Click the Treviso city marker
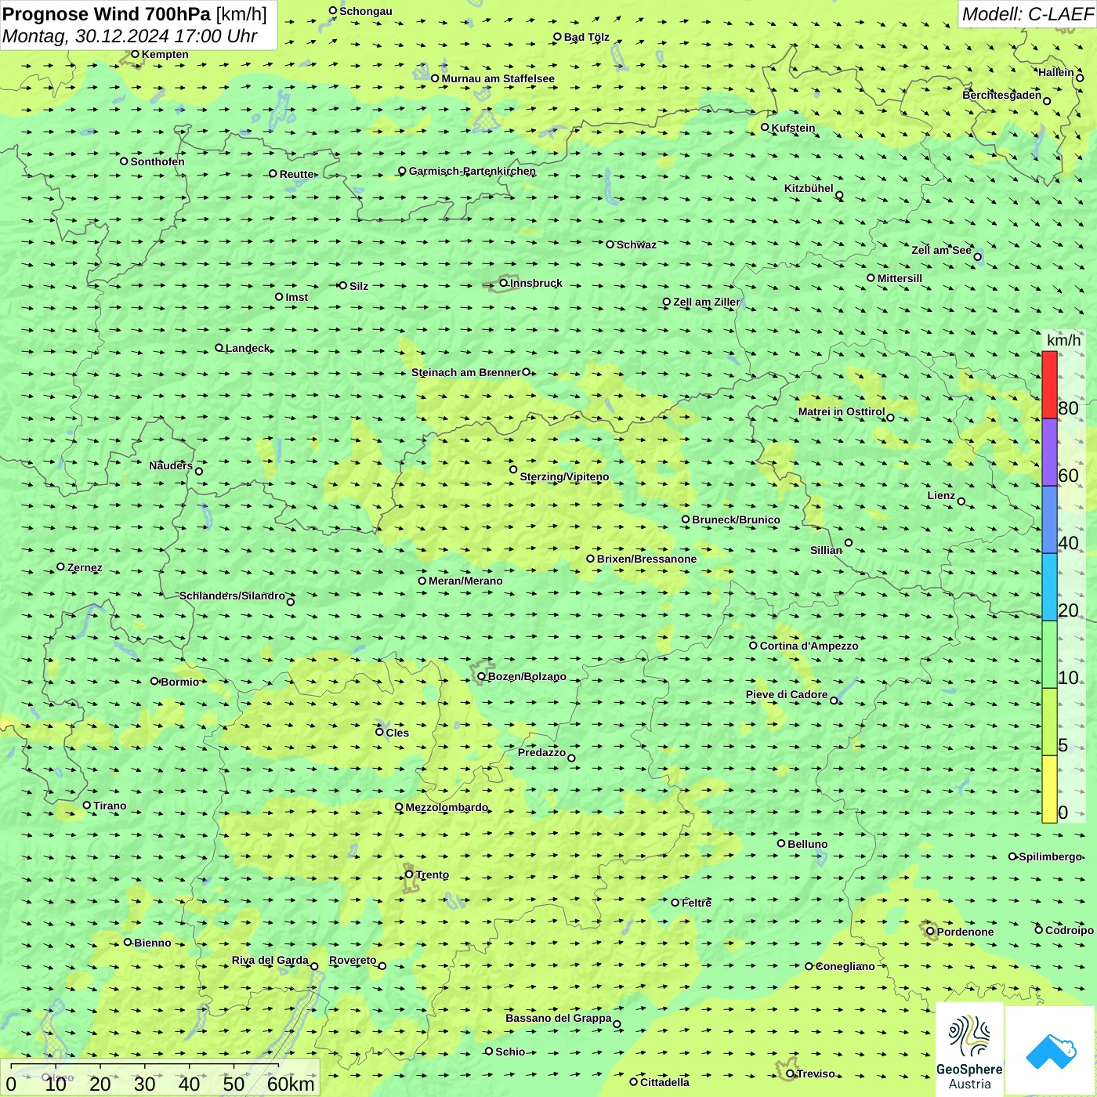 tap(791, 1073)
